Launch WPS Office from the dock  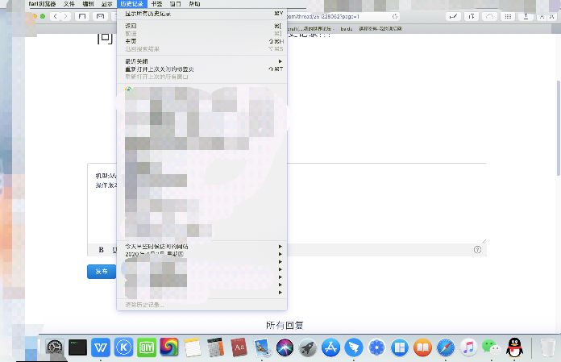tap(101, 347)
